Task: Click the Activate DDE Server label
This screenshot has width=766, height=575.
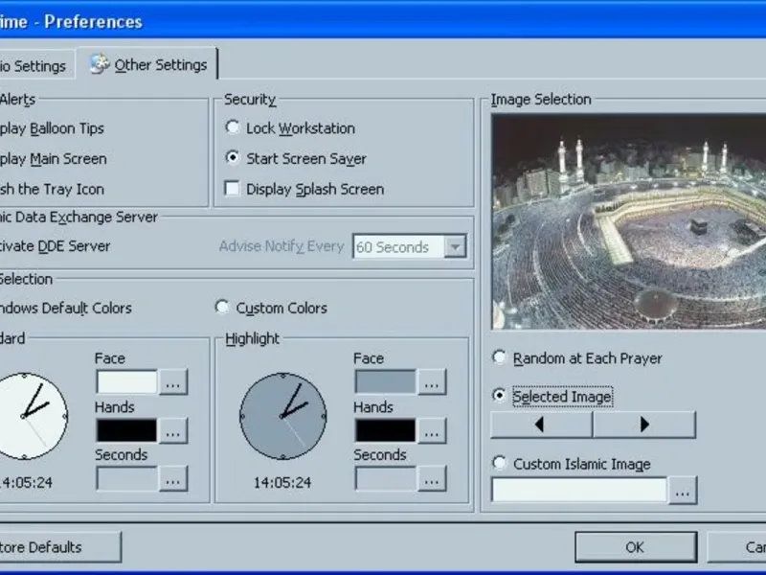Action: pos(55,246)
